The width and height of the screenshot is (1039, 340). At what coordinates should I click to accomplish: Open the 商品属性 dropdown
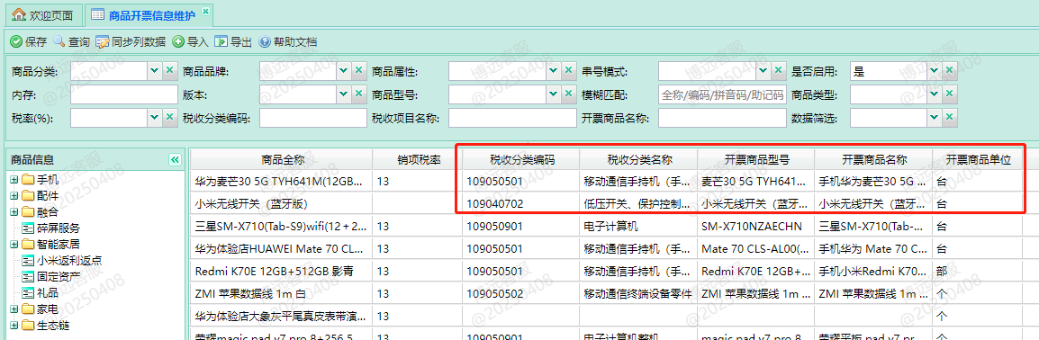553,71
